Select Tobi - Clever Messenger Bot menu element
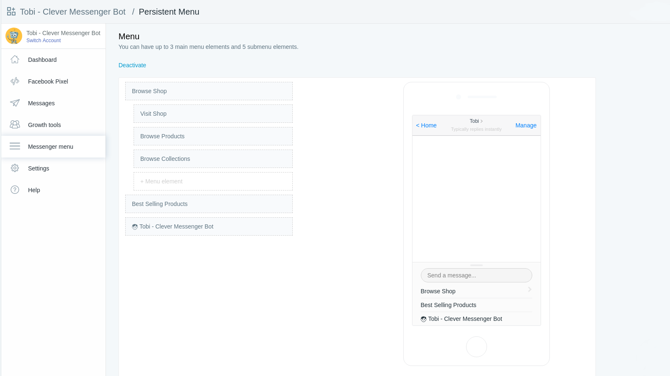This screenshot has width=670, height=376. [x=209, y=226]
